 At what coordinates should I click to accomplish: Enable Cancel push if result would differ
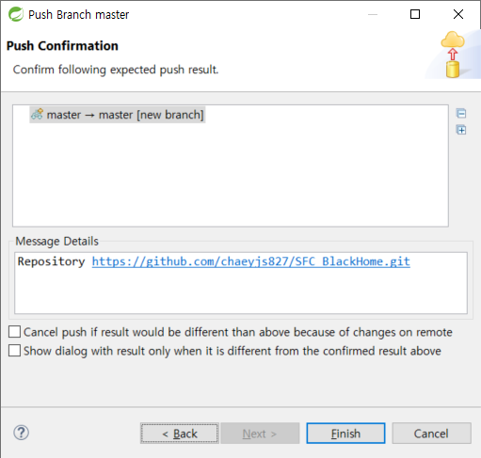pyautogui.click(x=14, y=332)
